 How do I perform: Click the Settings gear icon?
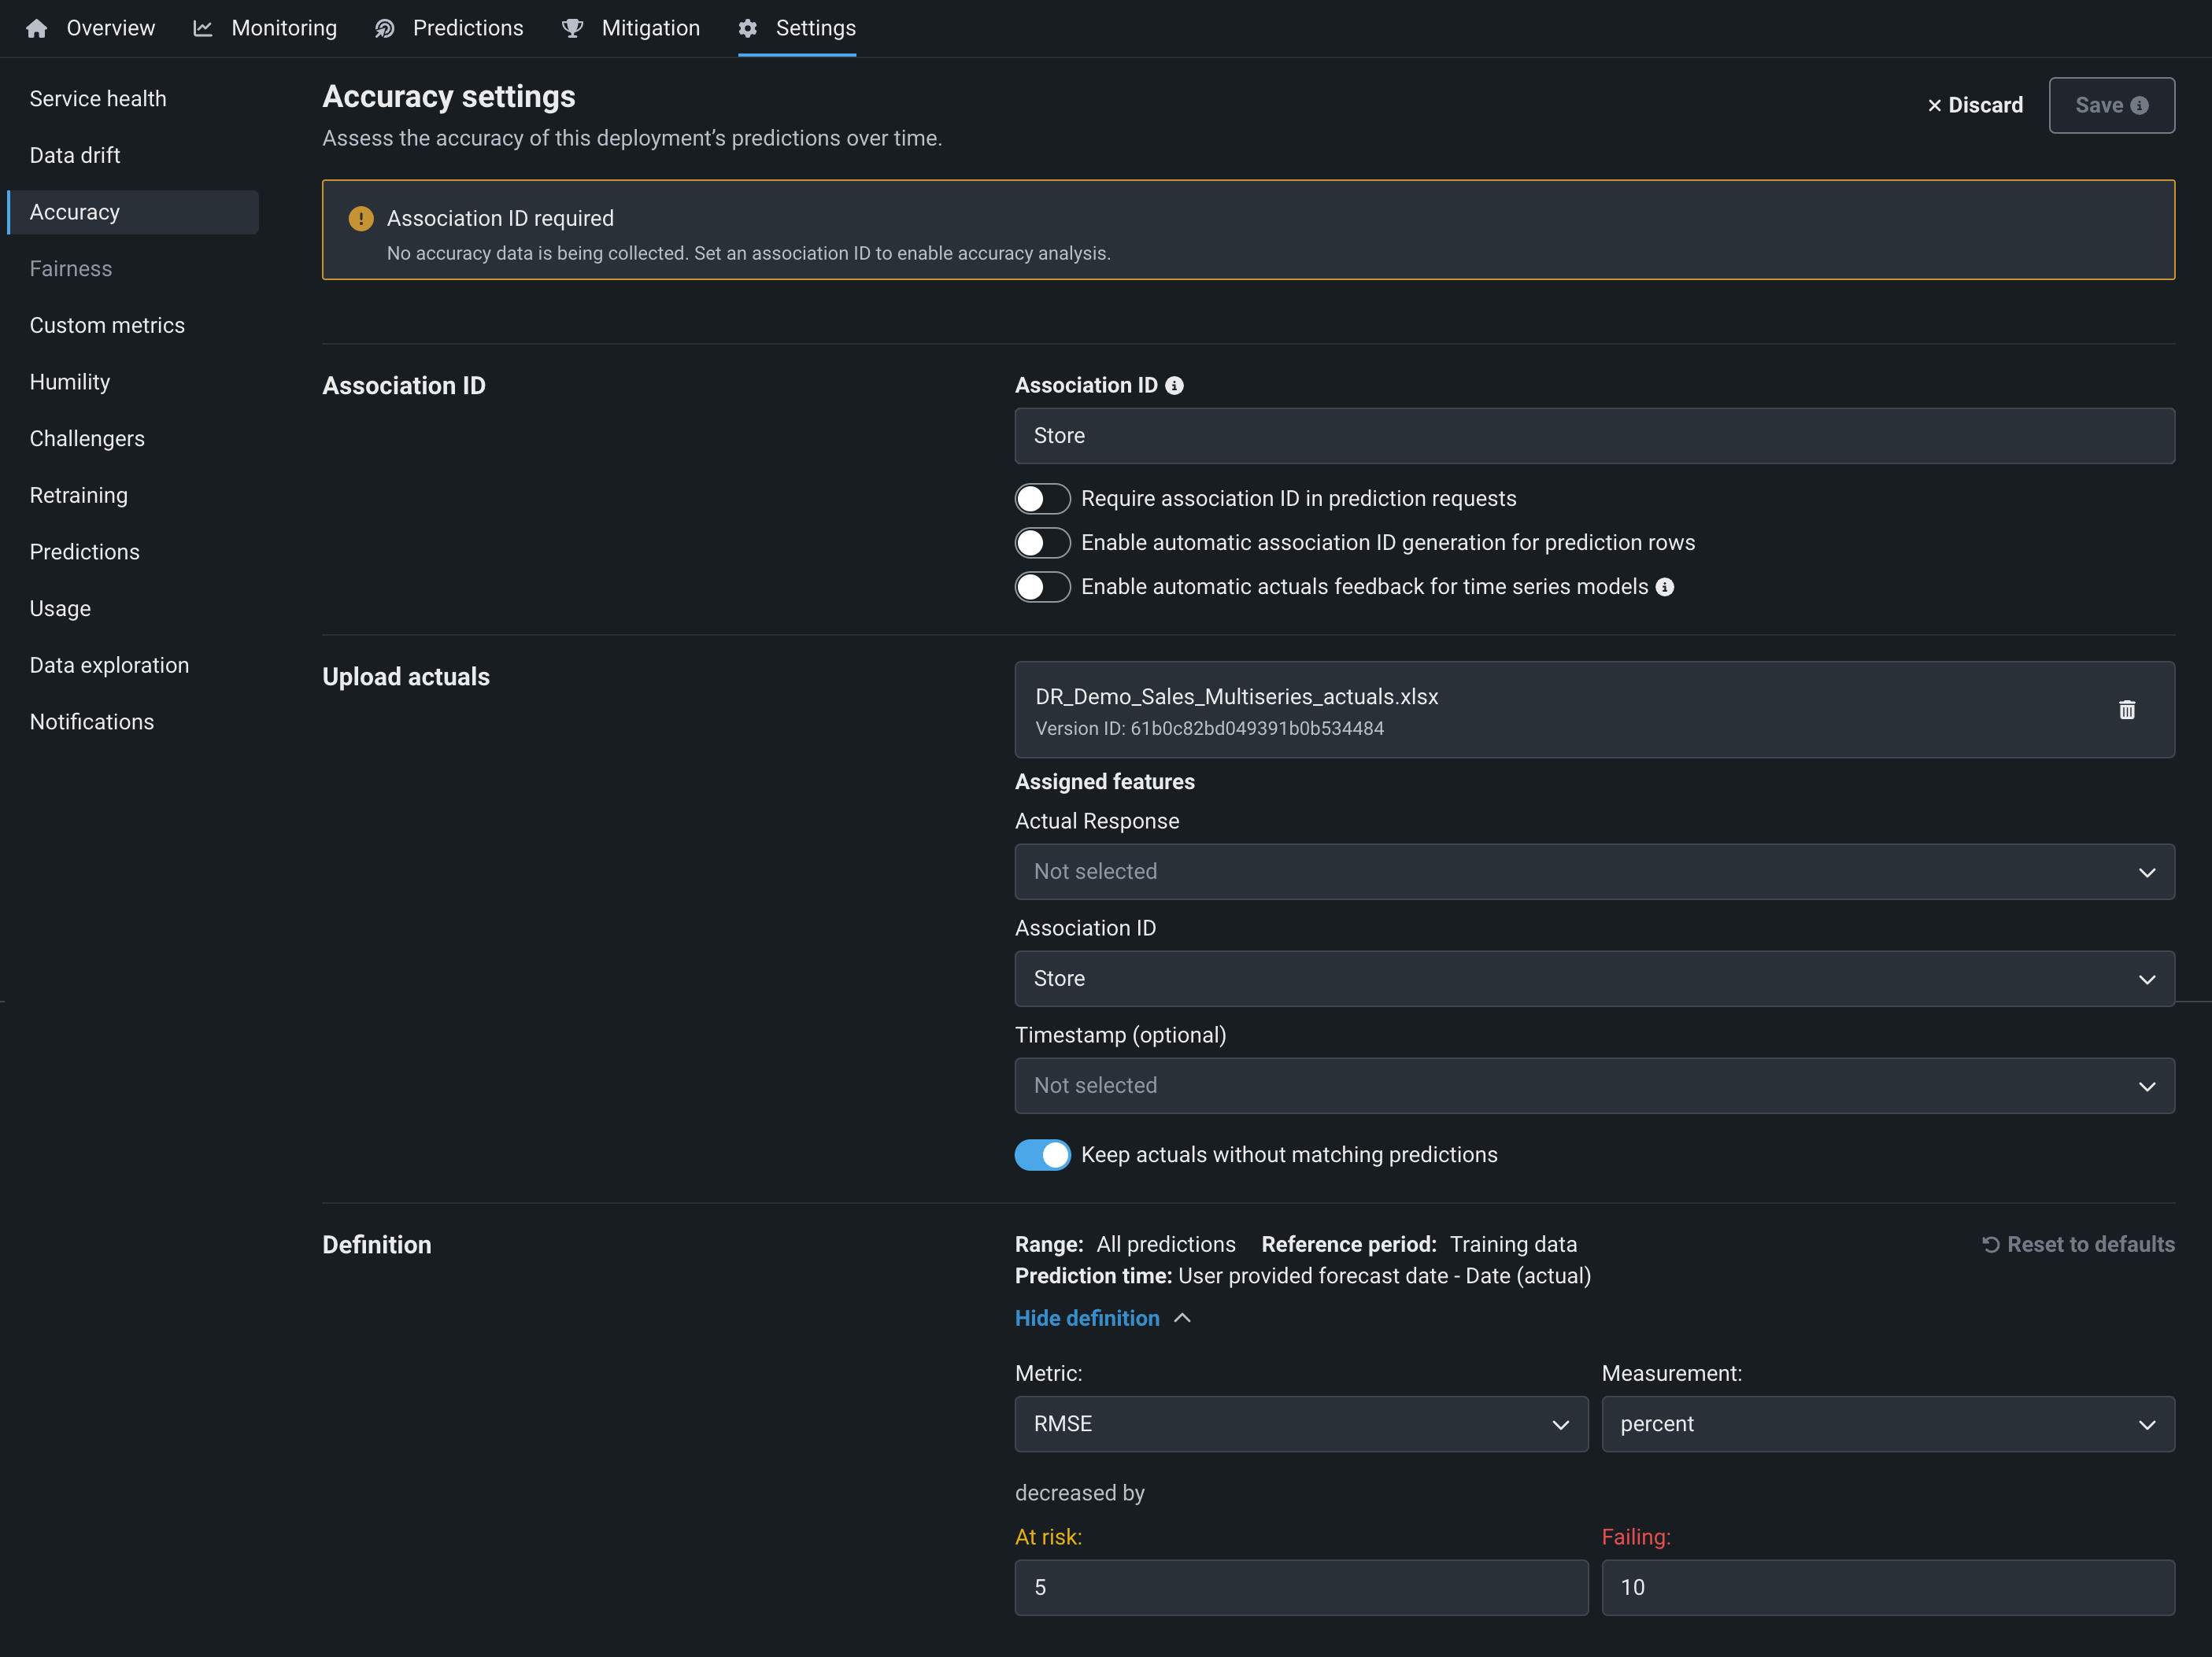pos(748,28)
